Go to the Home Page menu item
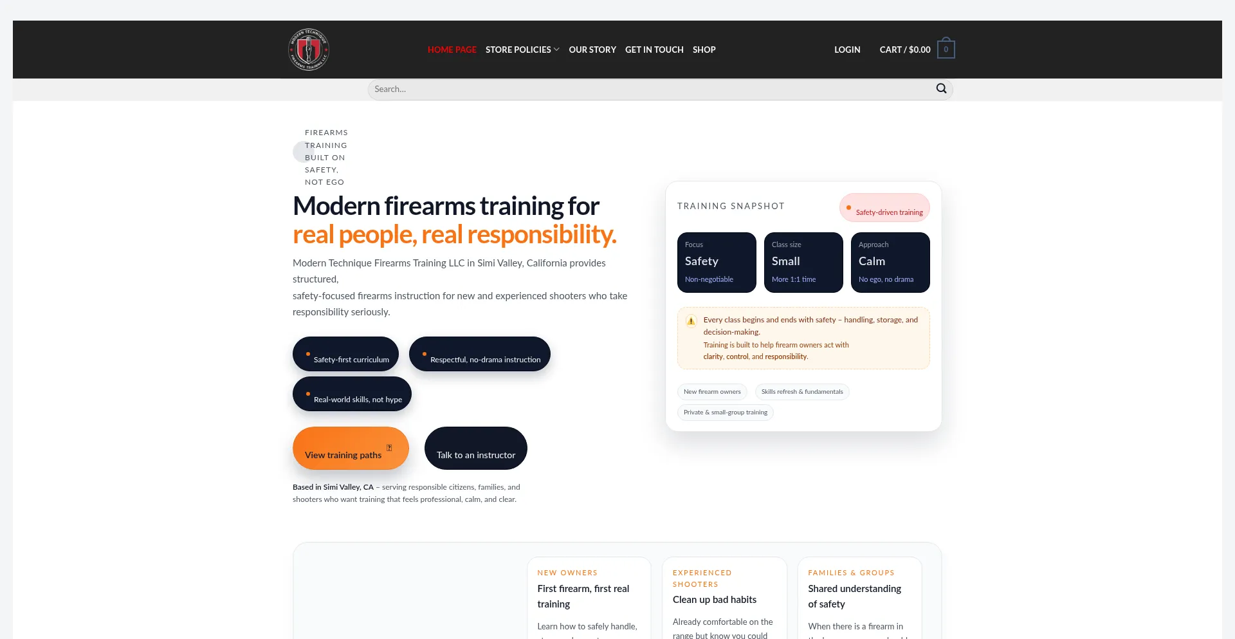The image size is (1235, 639). point(452,50)
